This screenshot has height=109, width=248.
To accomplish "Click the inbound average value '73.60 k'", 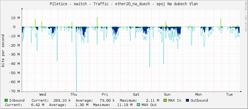I will click(x=107, y=100).
